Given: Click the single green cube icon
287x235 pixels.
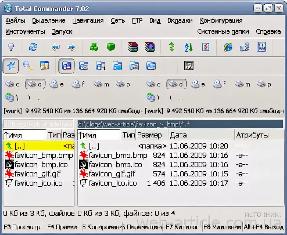Looking at the screenshot, I should [111, 47].
